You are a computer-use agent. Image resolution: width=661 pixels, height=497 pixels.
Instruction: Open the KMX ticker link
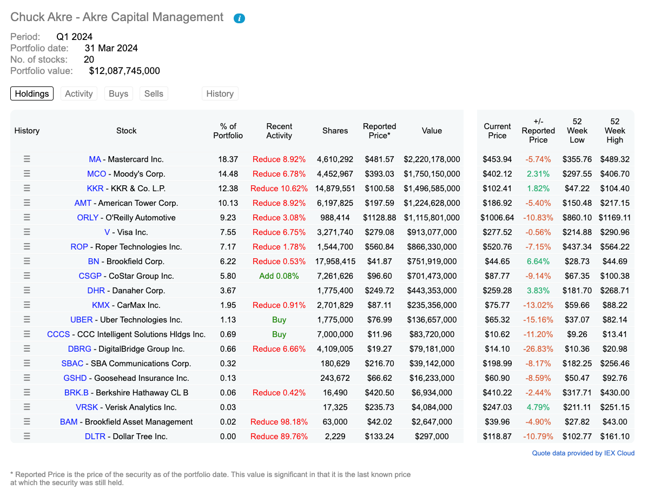click(101, 305)
